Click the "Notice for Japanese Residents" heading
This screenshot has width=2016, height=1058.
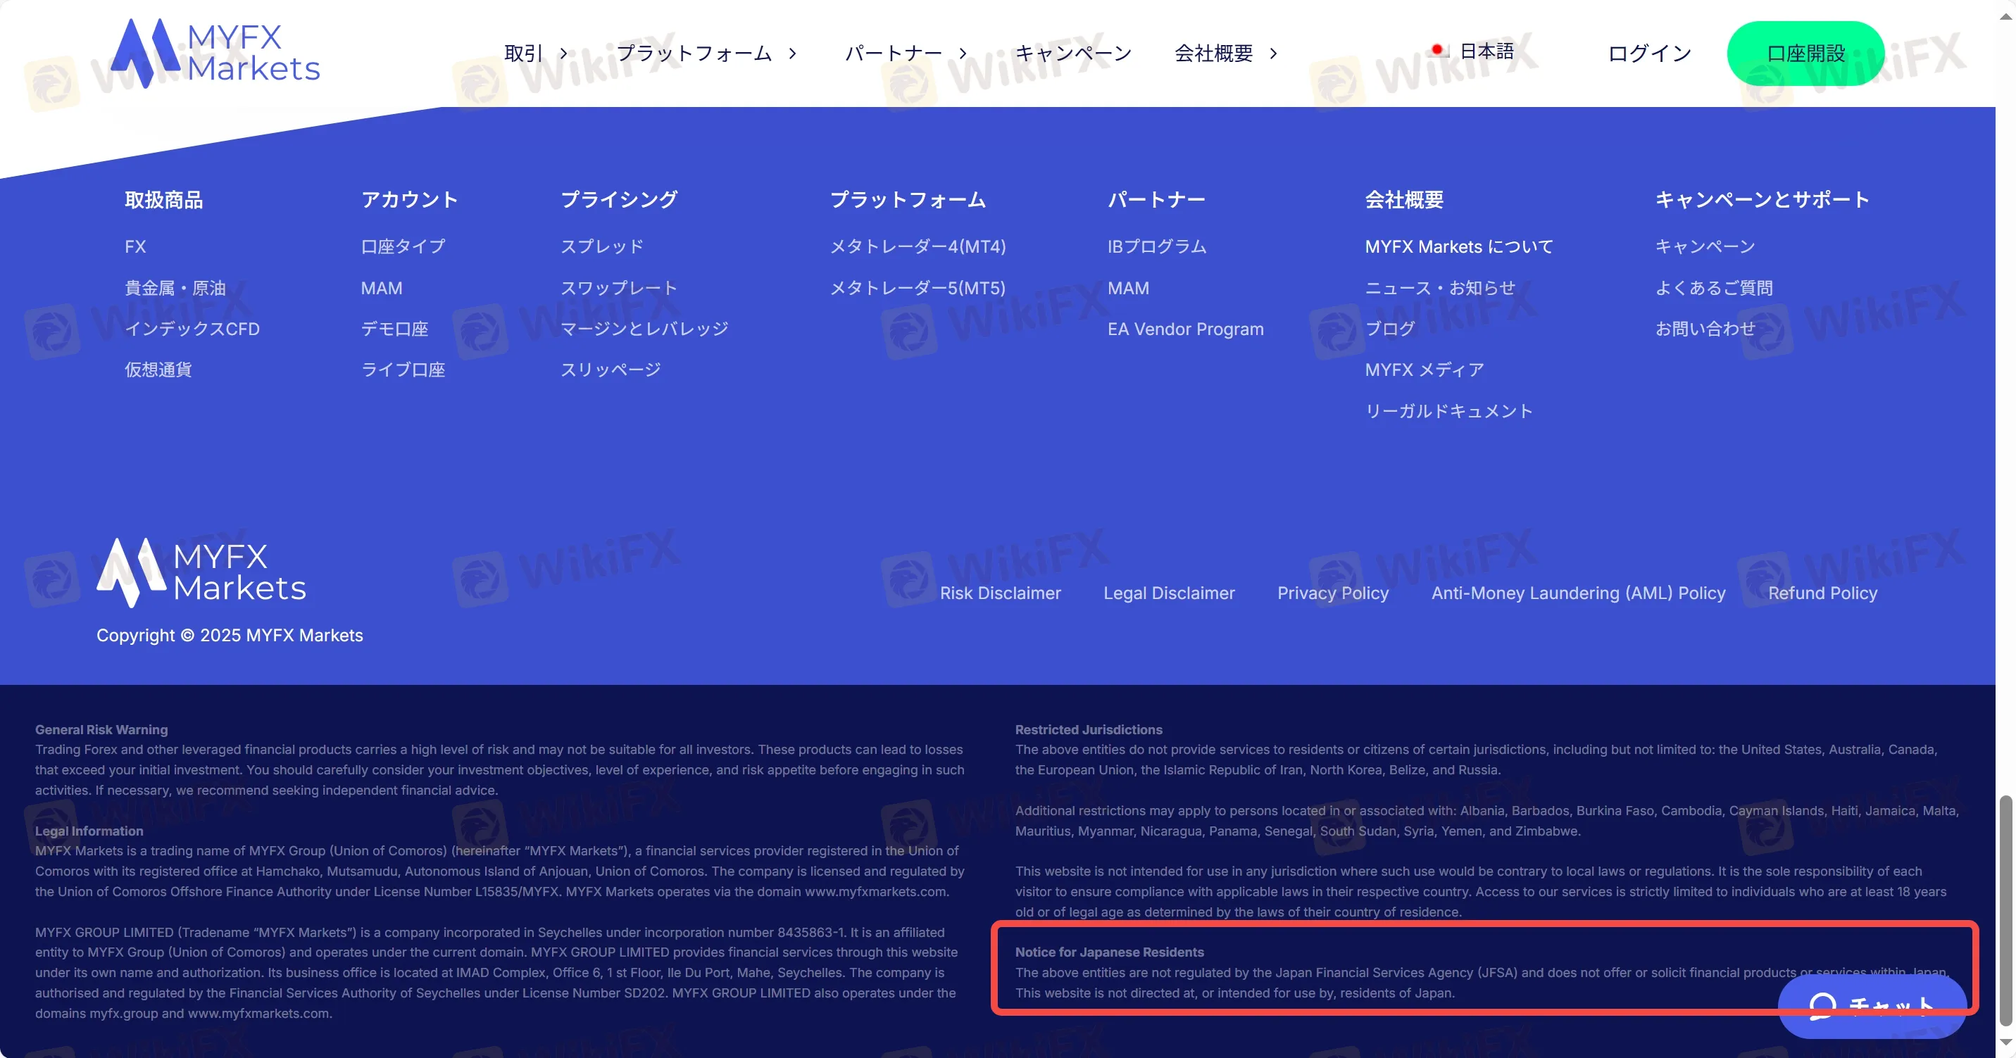click(x=1109, y=952)
